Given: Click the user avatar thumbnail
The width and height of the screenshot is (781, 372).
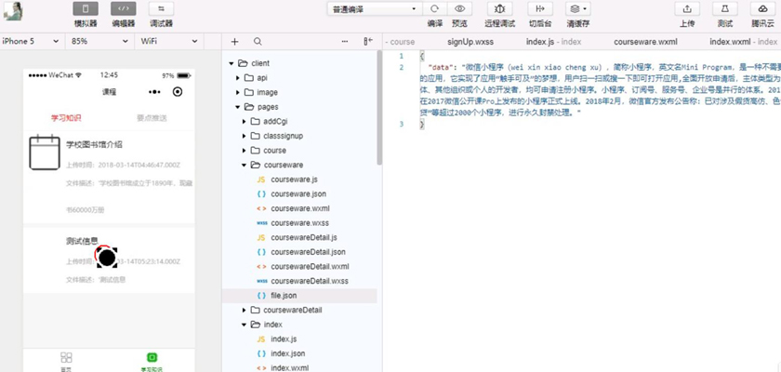Looking at the screenshot, I should tap(12, 11).
